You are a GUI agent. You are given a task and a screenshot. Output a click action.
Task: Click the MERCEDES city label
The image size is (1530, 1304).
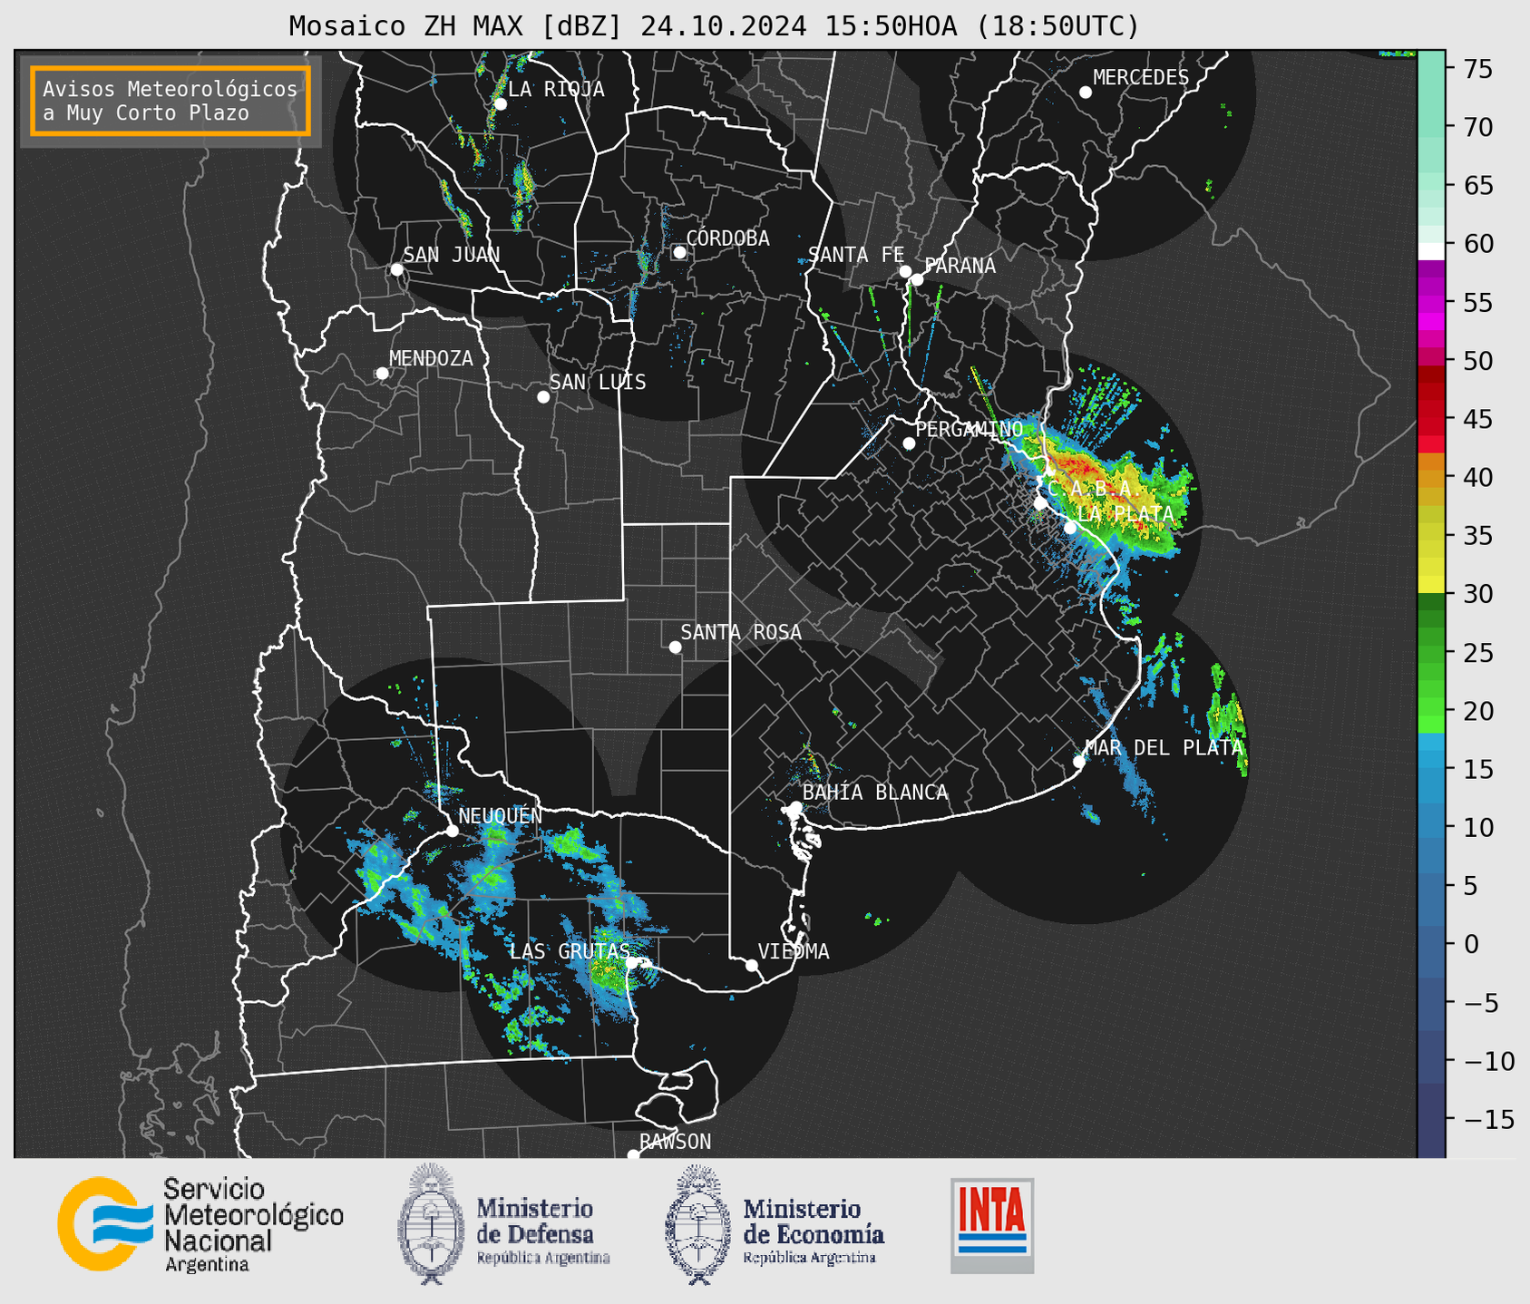pos(1140,78)
